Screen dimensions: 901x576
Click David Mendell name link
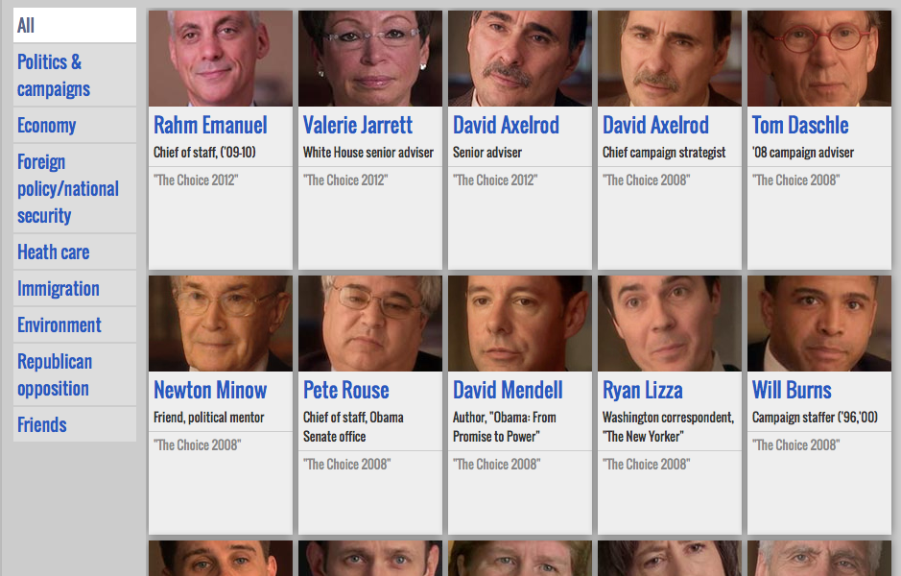pyautogui.click(x=508, y=391)
